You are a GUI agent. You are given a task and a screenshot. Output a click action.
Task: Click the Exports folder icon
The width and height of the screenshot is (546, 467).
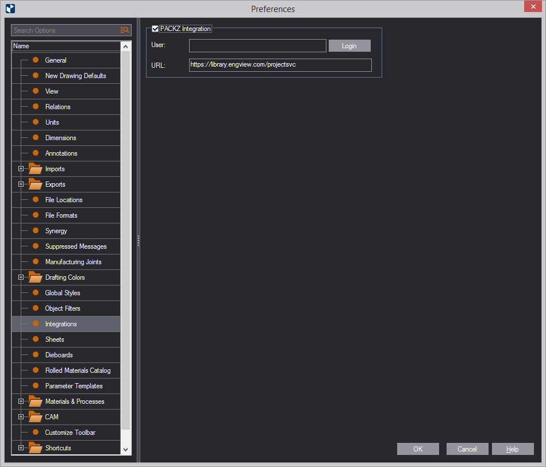[35, 184]
